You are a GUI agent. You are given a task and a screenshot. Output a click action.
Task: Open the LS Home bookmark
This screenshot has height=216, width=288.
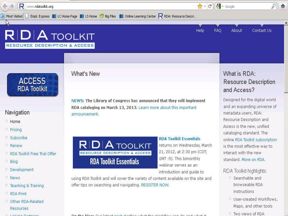pos(88,16)
